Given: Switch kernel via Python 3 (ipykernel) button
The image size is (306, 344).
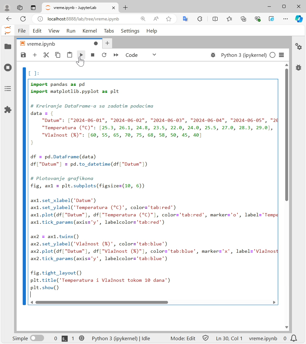Looking at the screenshot, I should pyautogui.click(x=244, y=55).
